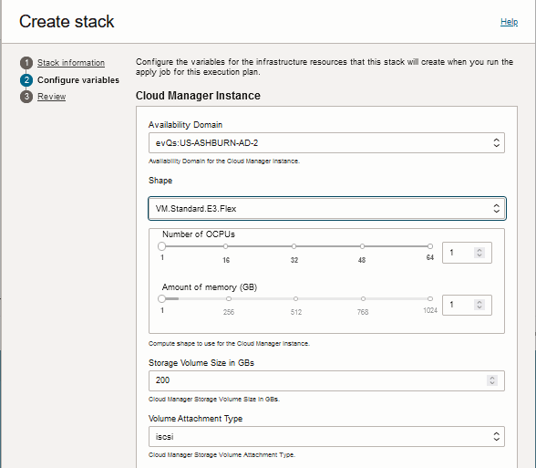Open the Shape dropdown
Screen dimensions: 536x468
(327, 208)
